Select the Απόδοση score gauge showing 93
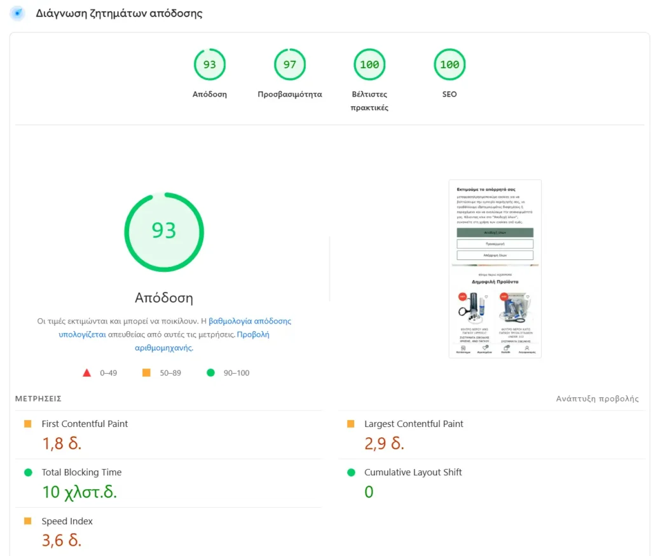The width and height of the screenshot is (651, 556). click(x=210, y=65)
